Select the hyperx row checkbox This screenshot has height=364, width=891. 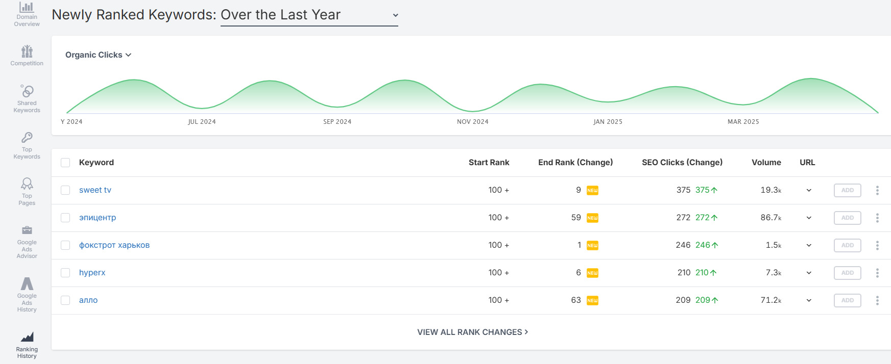65,273
